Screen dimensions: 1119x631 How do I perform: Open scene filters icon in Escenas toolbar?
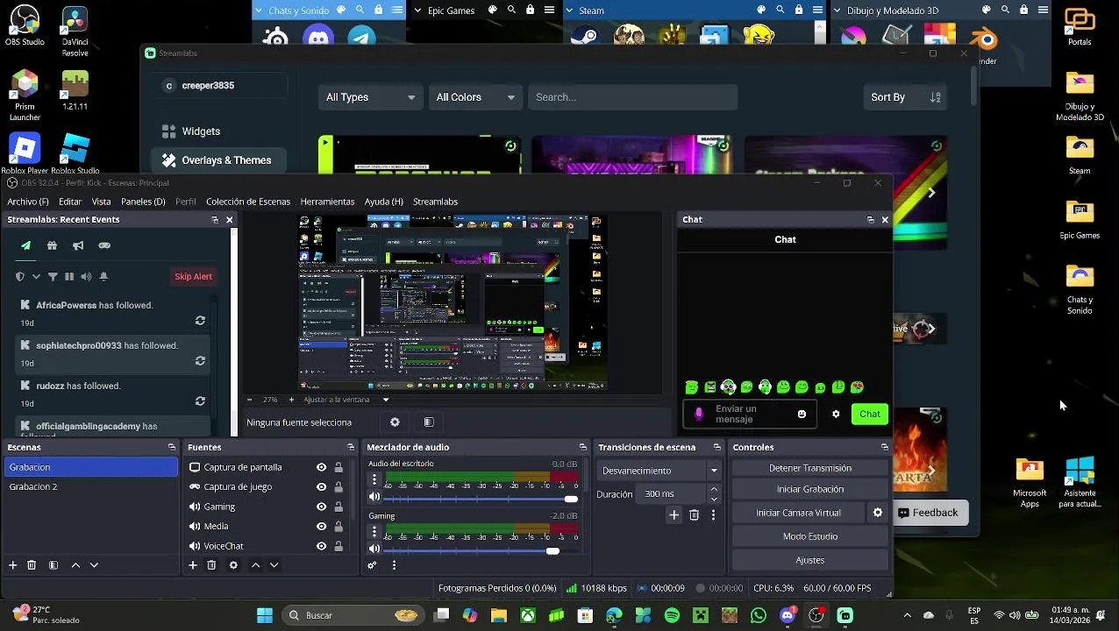click(x=53, y=565)
